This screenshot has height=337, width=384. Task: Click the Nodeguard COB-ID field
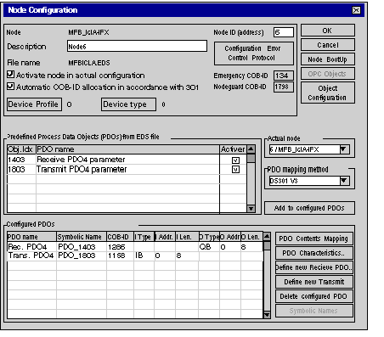pos(284,87)
